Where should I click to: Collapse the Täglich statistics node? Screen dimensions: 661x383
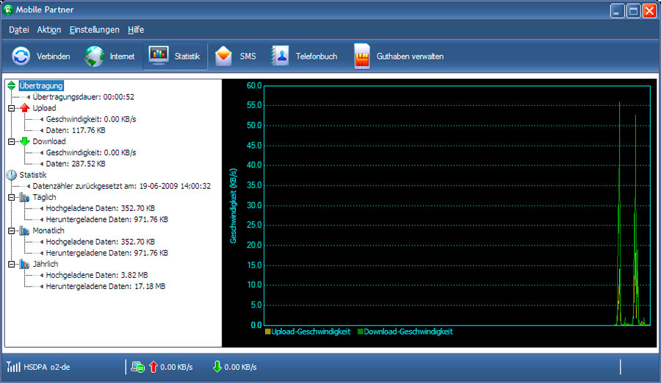tap(12, 197)
